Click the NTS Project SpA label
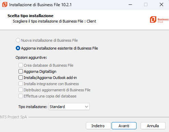This screenshot has width=169, height=132. 13,117
